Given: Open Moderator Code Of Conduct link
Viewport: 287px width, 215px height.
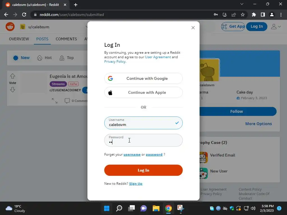Looking at the screenshot, I should pyautogui.click(x=254, y=196).
